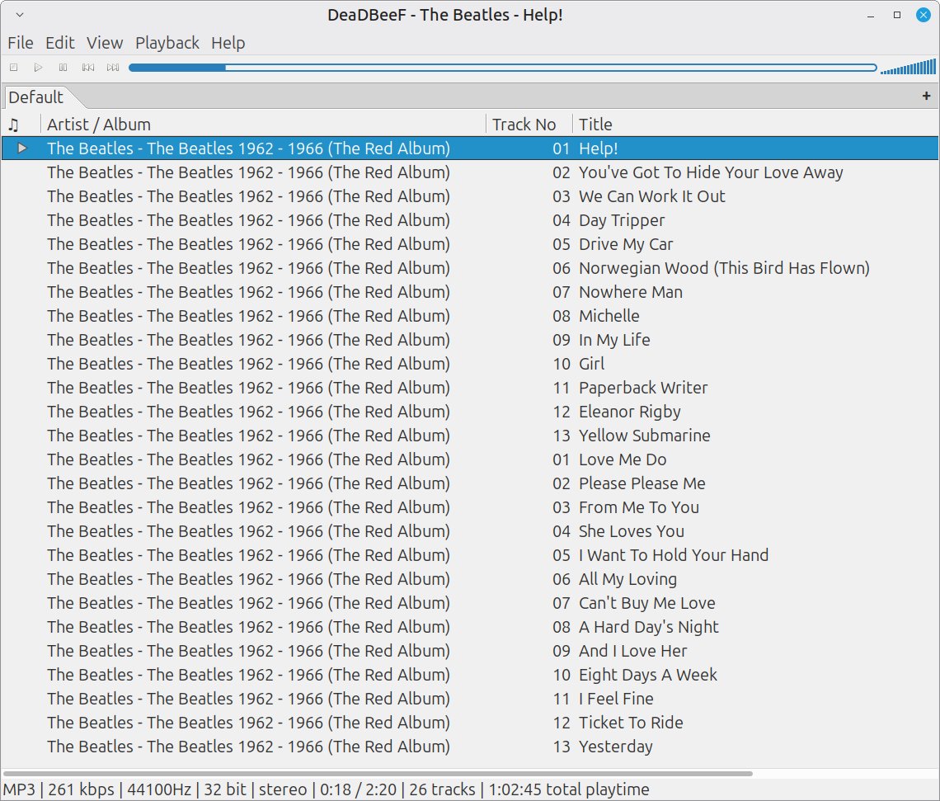Adjust the volume bars control
The height and width of the screenshot is (801, 940).
click(x=908, y=67)
